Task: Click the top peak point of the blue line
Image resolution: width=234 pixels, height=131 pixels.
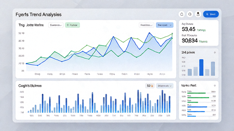Action: (149, 33)
